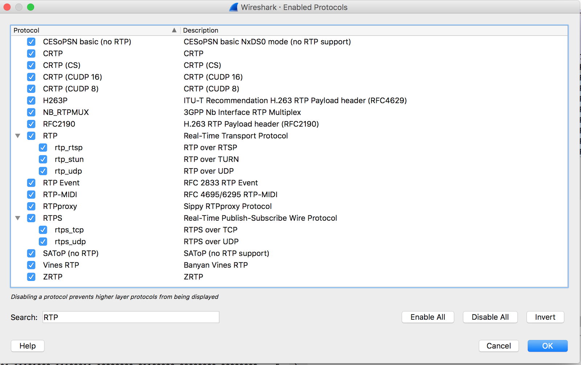
Task: Disable the NB_RTPMUX protocol checkbox
Action: pos(31,112)
